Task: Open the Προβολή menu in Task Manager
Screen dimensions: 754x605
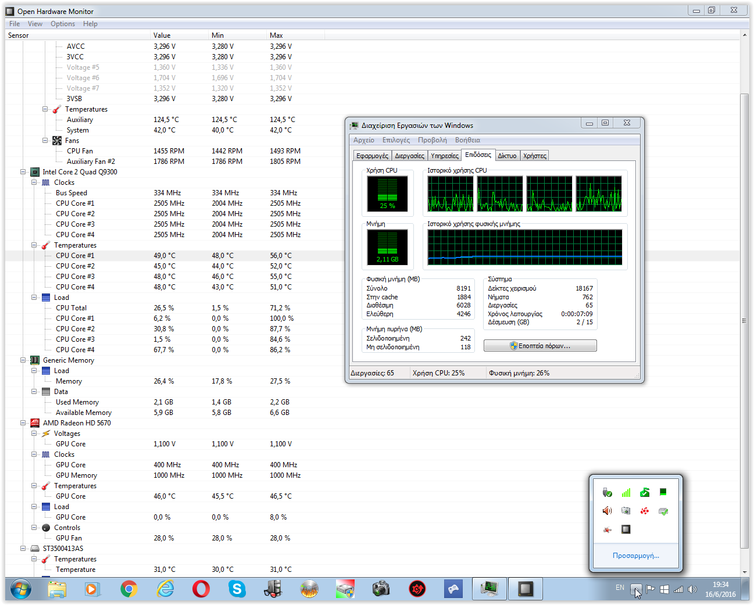Action: coord(433,140)
